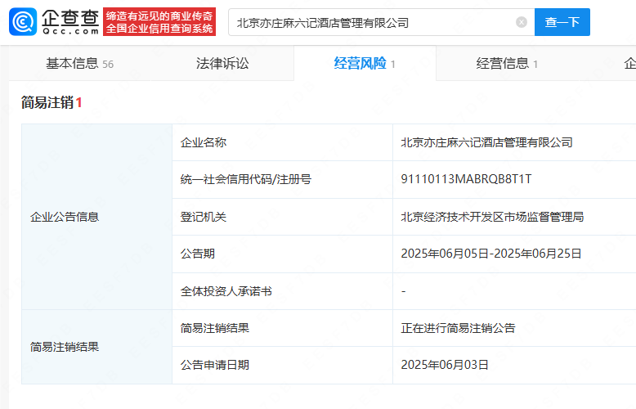Viewport: 636px width, 409px height.
Task: Click the 公告期 date range value
Action: 490,254
